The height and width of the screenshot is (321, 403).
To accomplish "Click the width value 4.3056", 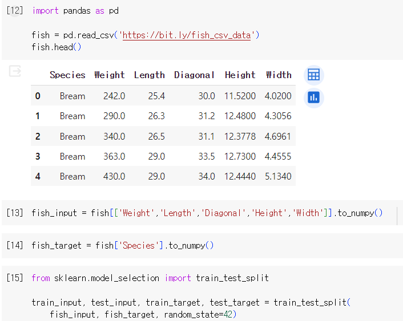I will pyautogui.click(x=278, y=116).
